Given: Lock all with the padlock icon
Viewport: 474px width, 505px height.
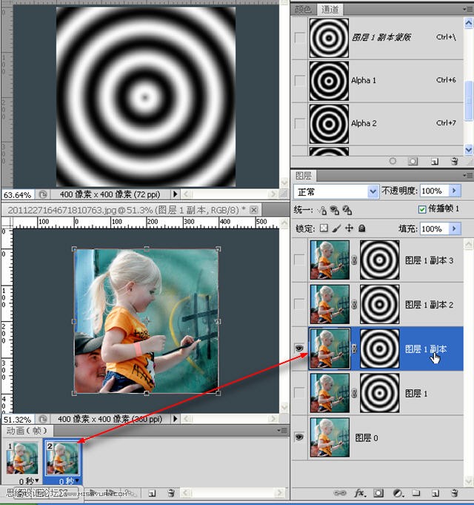Looking at the screenshot, I should pyautogui.click(x=361, y=228).
